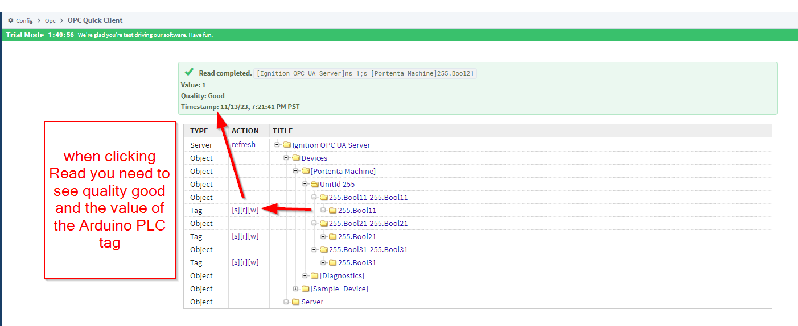Image resolution: width=798 pixels, height=326 pixels.
Task: Open the 255.Bool21 tag link
Action: click(x=357, y=236)
